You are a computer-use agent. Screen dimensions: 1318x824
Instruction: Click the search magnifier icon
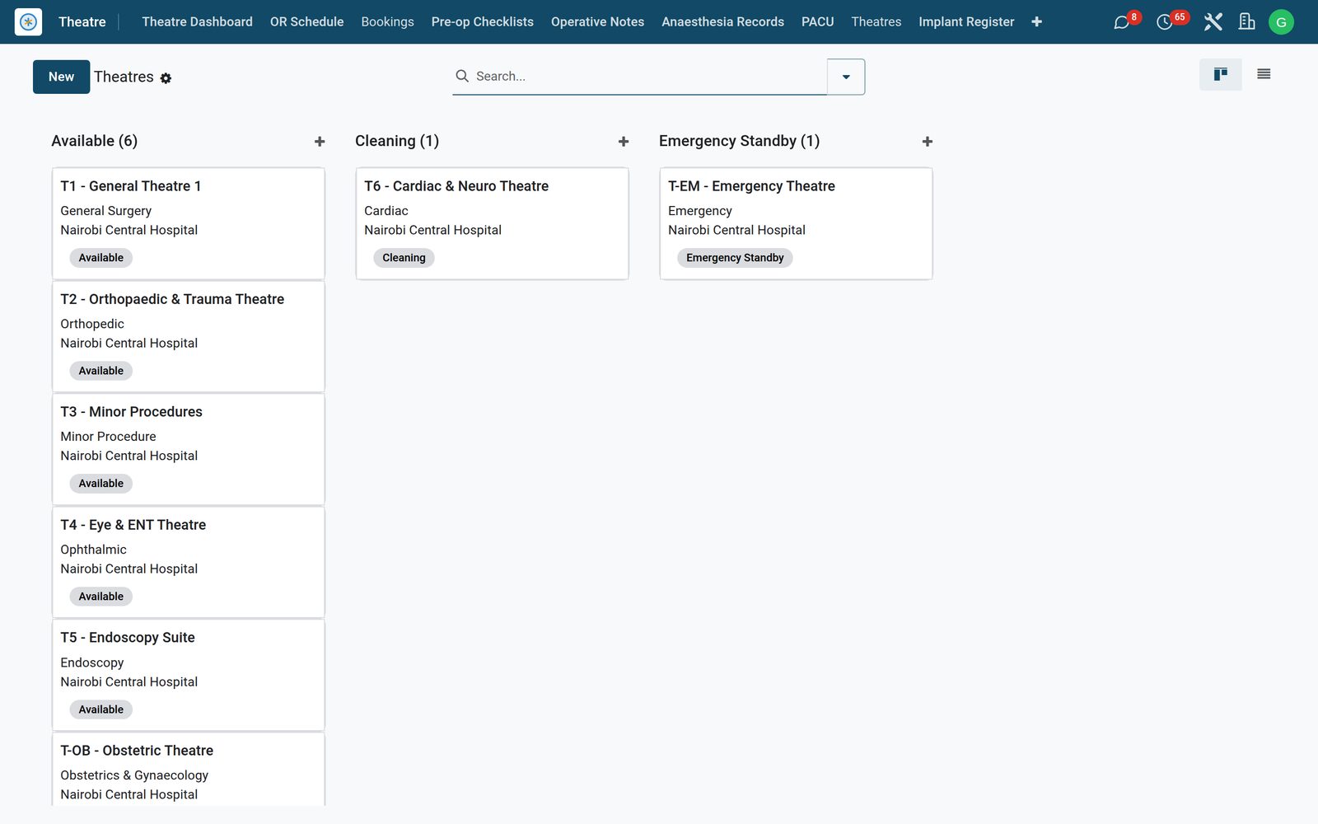click(x=462, y=76)
